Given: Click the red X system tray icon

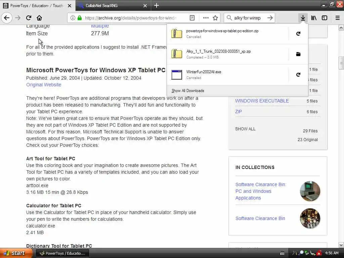Looking at the screenshot, I should click(x=319, y=253).
